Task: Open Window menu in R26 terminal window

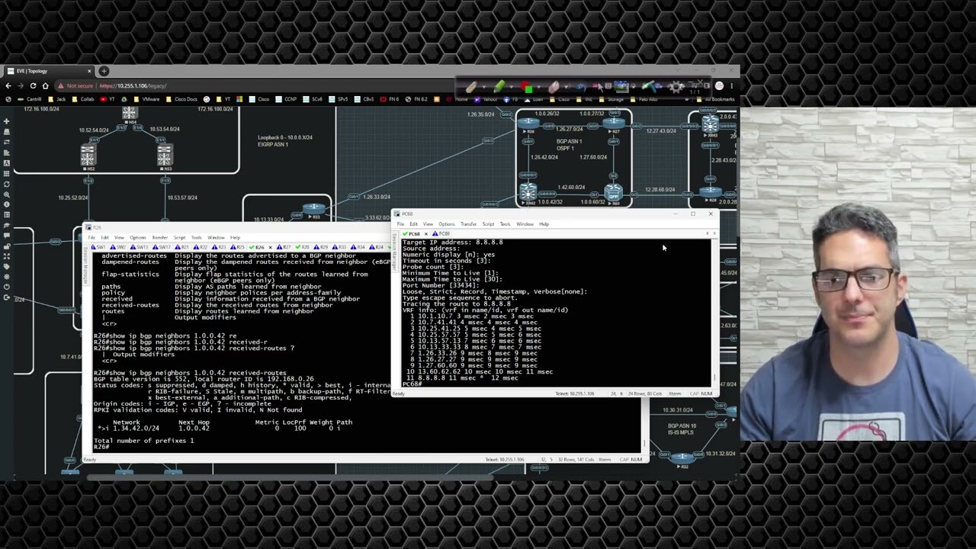Action: (216, 238)
